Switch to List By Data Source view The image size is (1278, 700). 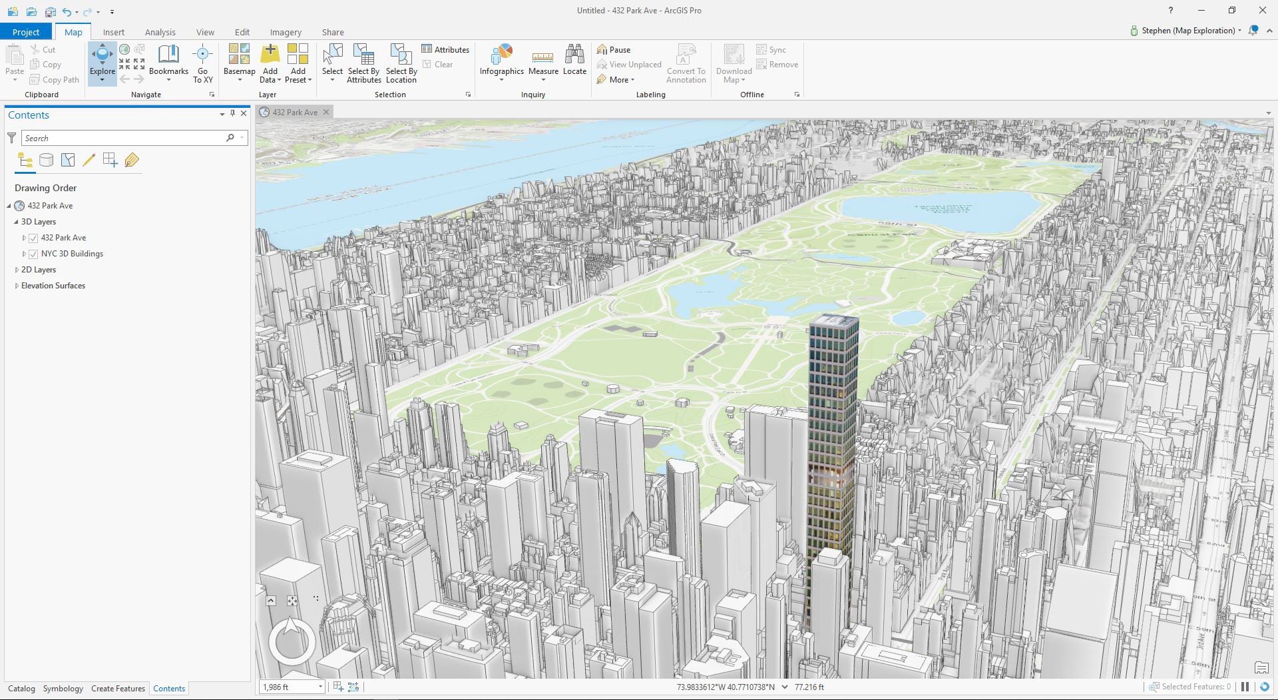46,160
